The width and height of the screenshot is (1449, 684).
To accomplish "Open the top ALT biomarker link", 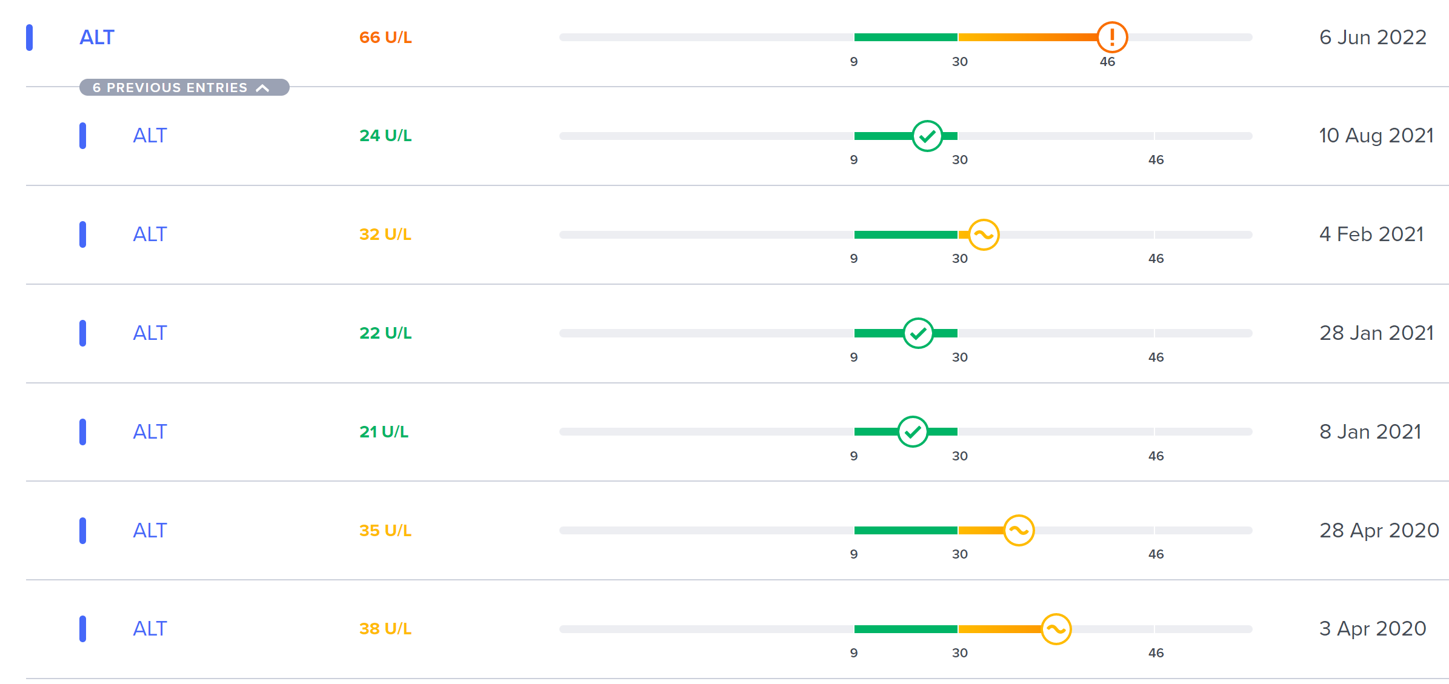I will click(97, 38).
